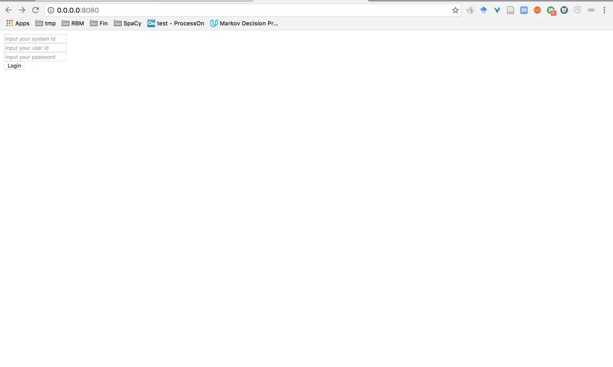Open the blue funnel-shaped extension
The image size is (613, 367).
pyautogui.click(x=497, y=10)
